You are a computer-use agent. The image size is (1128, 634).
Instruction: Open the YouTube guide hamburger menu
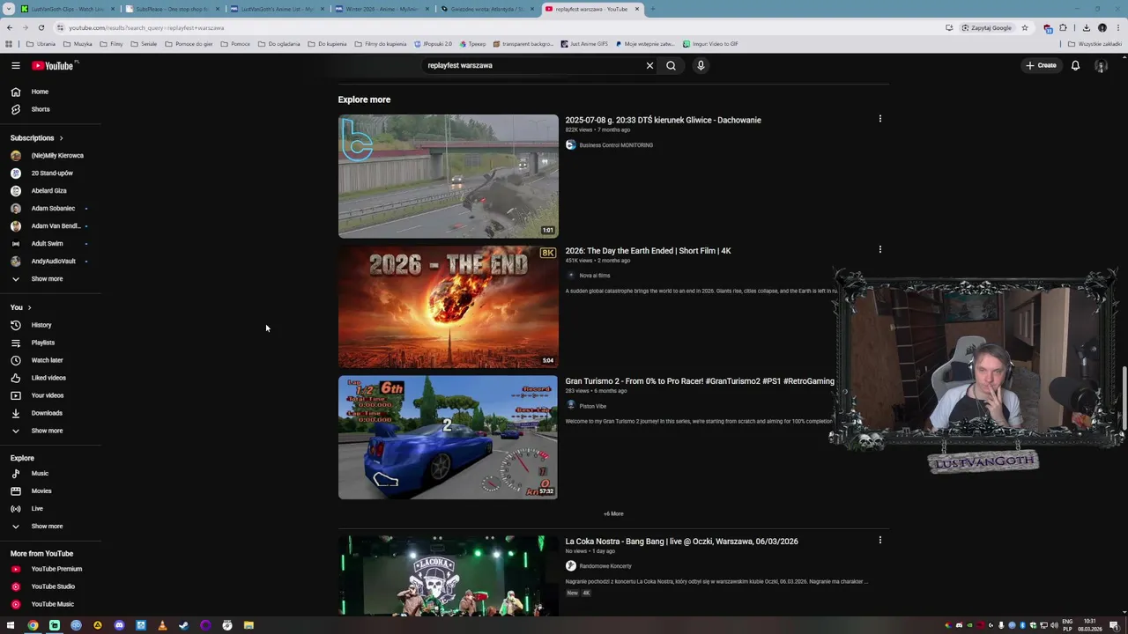[x=15, y=65]
